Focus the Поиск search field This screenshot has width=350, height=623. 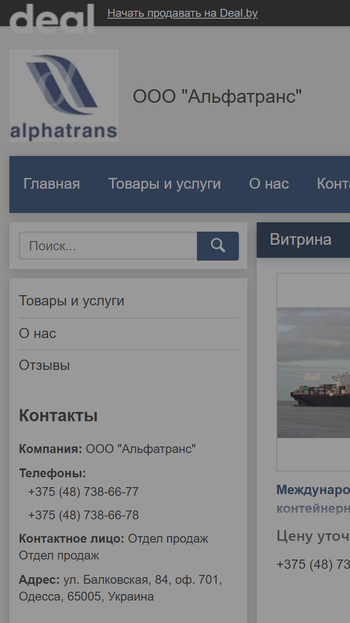[108, 246]
